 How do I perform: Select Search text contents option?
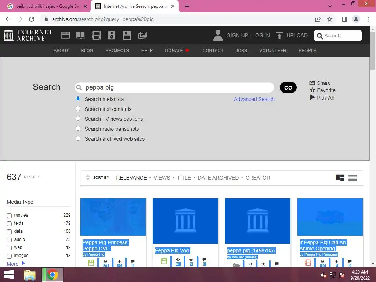(78, 109)
